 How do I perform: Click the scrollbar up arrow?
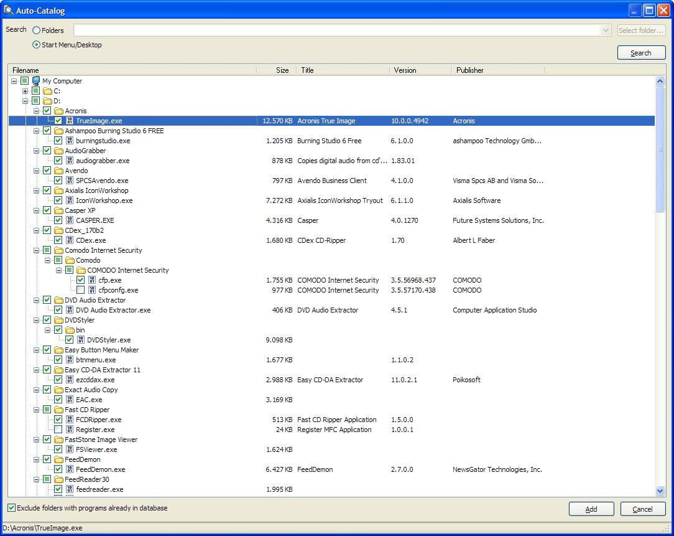(660, 81)
